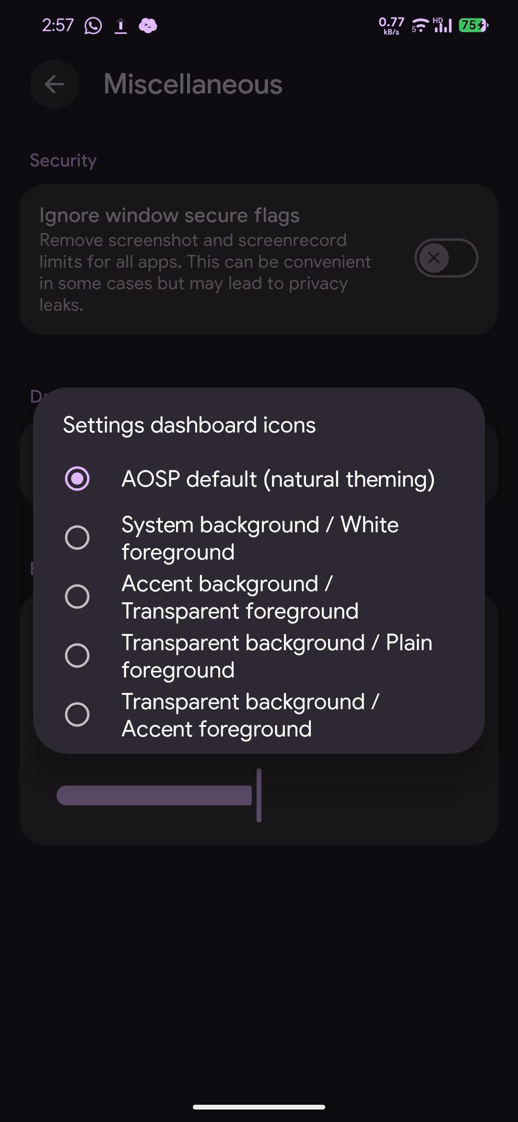Viewport: 518px width, 1122px height.
Task: Tap the back arrow button
Action: point(54,84)
